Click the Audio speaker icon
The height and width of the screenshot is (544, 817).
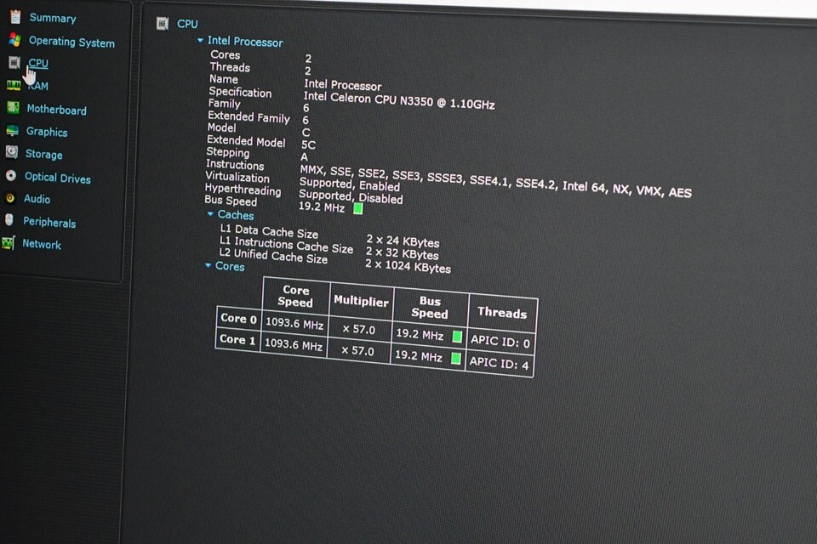[x=10, y=198]
